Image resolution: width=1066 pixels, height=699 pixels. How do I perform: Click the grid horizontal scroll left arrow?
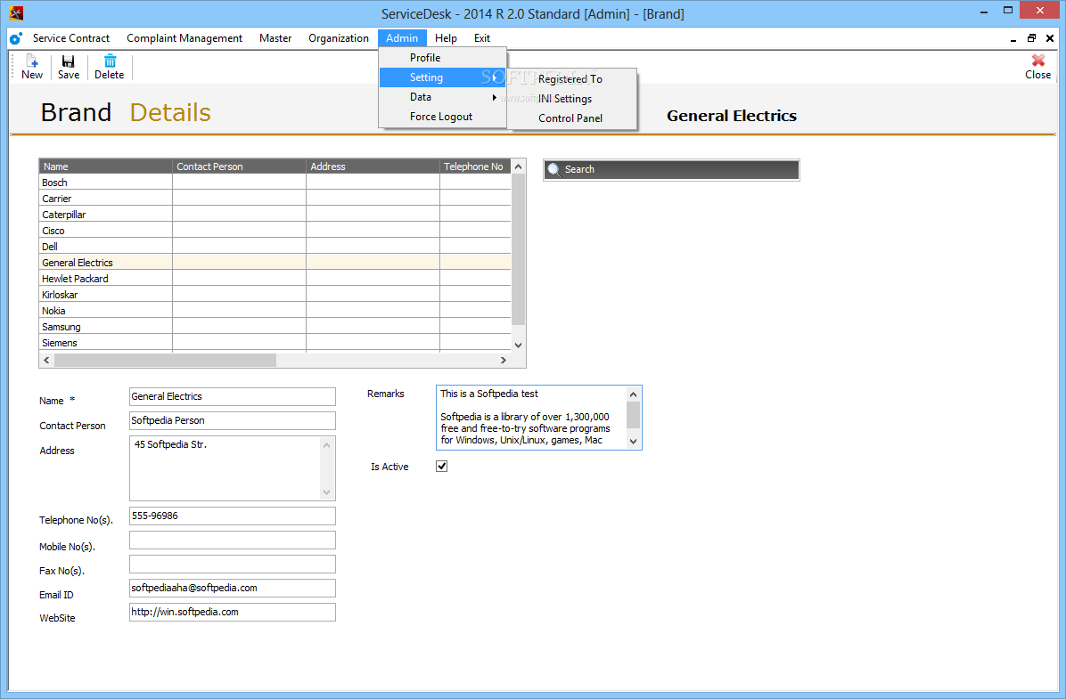pos(46,360)
